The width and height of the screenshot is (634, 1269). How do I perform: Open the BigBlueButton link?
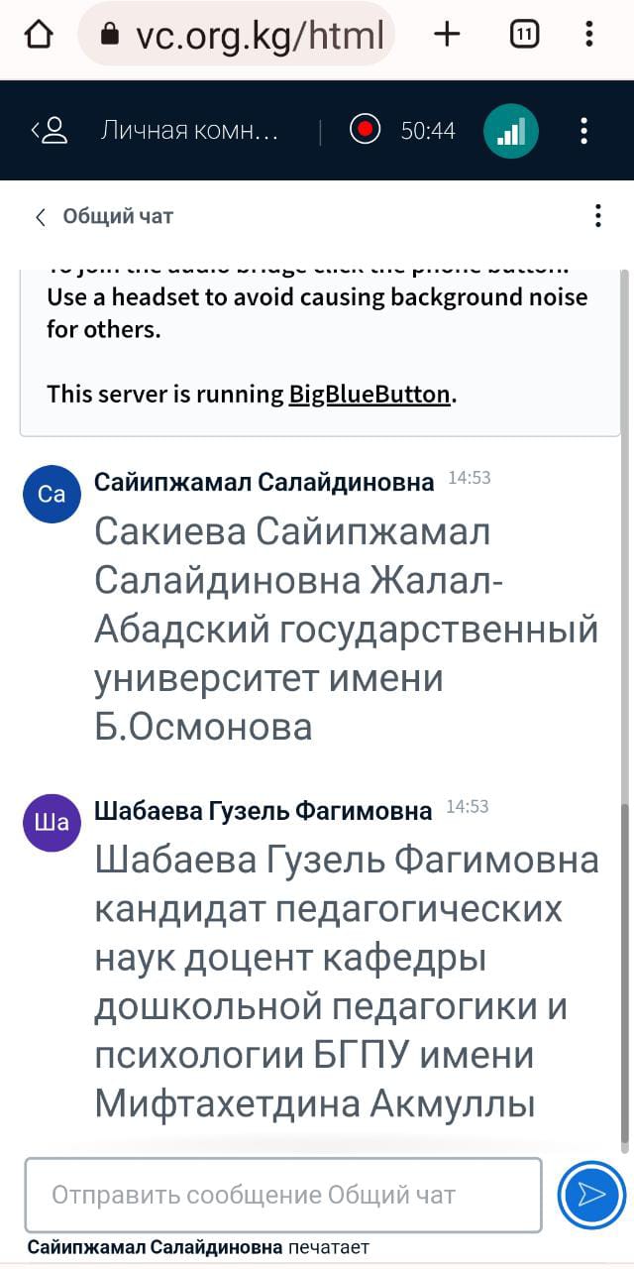point(370,394)
